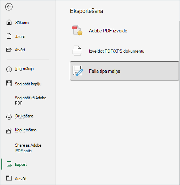This screenshot has width=180, height=185.
Task: Click the green Export icon
Action: (9, 164)
